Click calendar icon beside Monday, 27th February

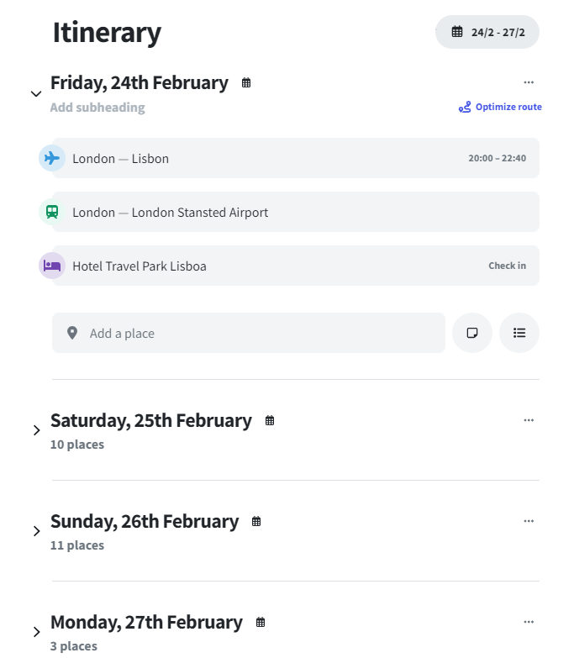[x=261, y=623]
